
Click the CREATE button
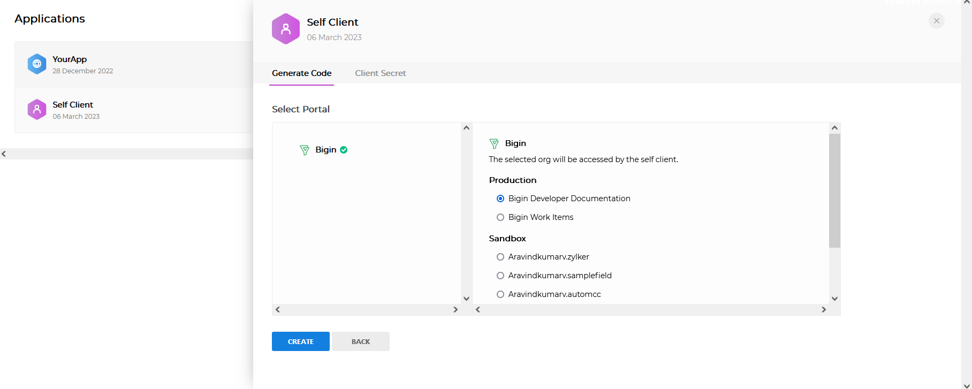pyautogui.click(x=301, y=341)
